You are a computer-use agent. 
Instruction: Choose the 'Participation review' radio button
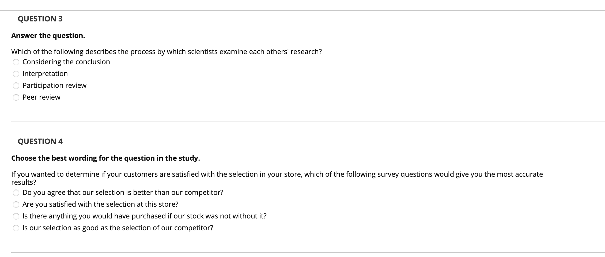click(16, 86)
